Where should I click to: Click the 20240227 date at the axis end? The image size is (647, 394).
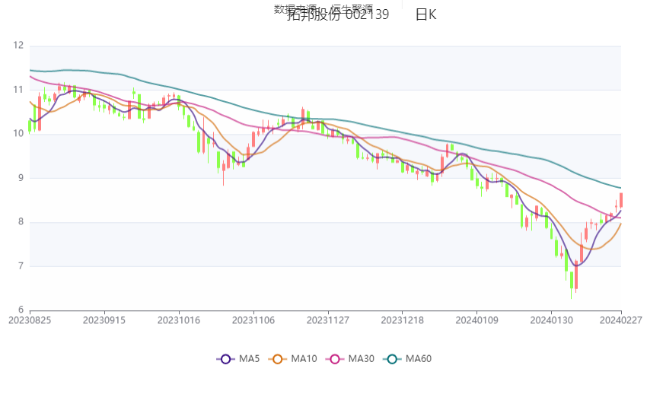620,321
